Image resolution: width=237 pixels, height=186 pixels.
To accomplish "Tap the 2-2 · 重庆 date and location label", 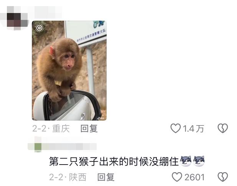I will 51,129.
